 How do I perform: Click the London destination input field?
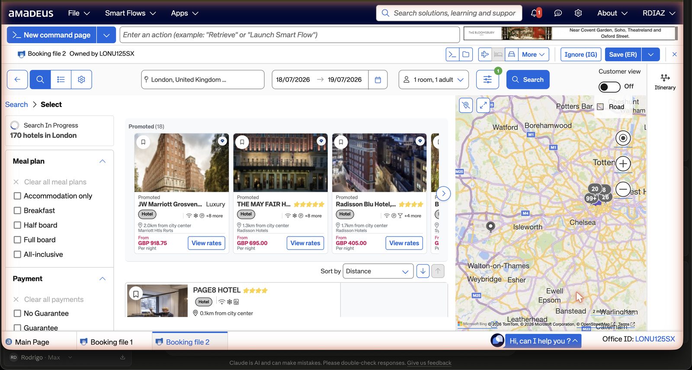pos(203,79)
